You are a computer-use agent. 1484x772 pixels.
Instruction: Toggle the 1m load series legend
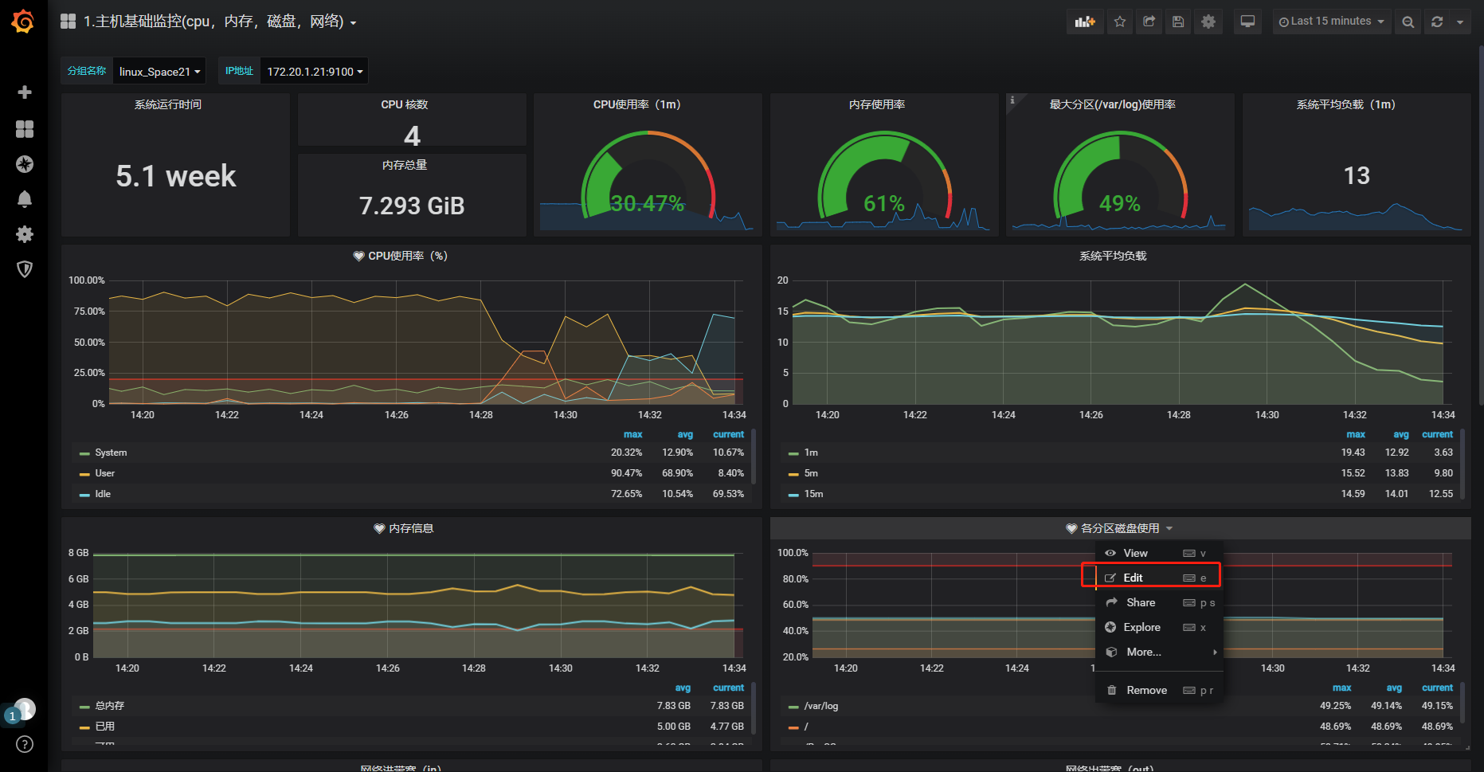811,453
